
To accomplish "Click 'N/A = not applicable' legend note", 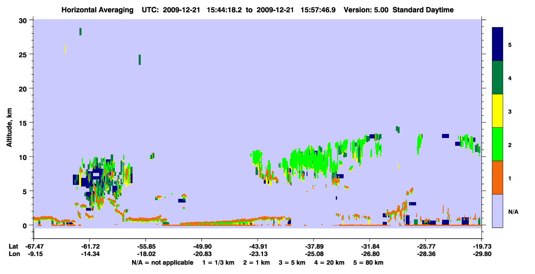I will 163,262.
